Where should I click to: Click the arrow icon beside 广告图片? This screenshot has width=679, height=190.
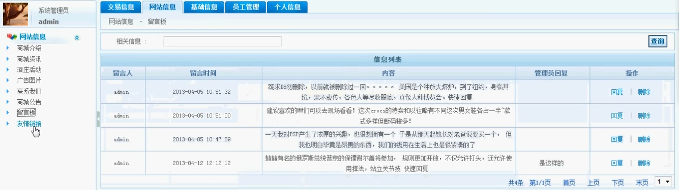[x=8, y=80]
